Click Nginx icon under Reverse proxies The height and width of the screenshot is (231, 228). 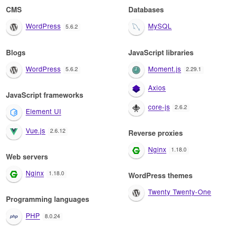(136, 151)
